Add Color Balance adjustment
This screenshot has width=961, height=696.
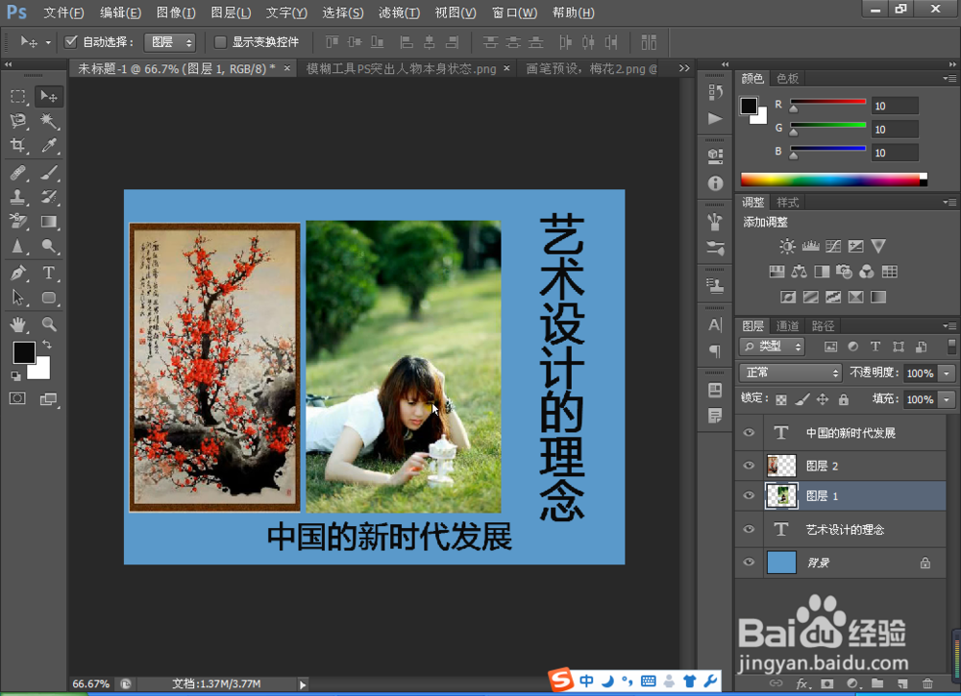[799, 271]
